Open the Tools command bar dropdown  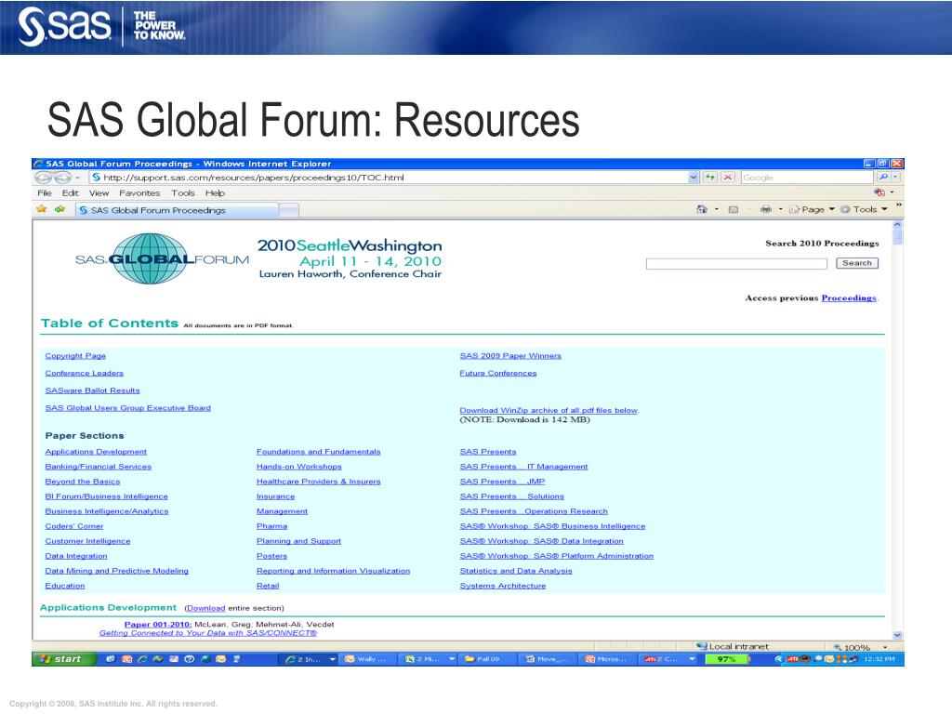(864, 209)
